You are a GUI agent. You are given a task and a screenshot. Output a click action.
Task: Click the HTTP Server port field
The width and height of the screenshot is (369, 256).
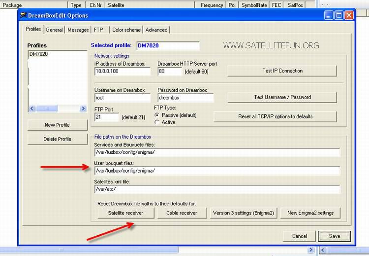pos(170,71)
